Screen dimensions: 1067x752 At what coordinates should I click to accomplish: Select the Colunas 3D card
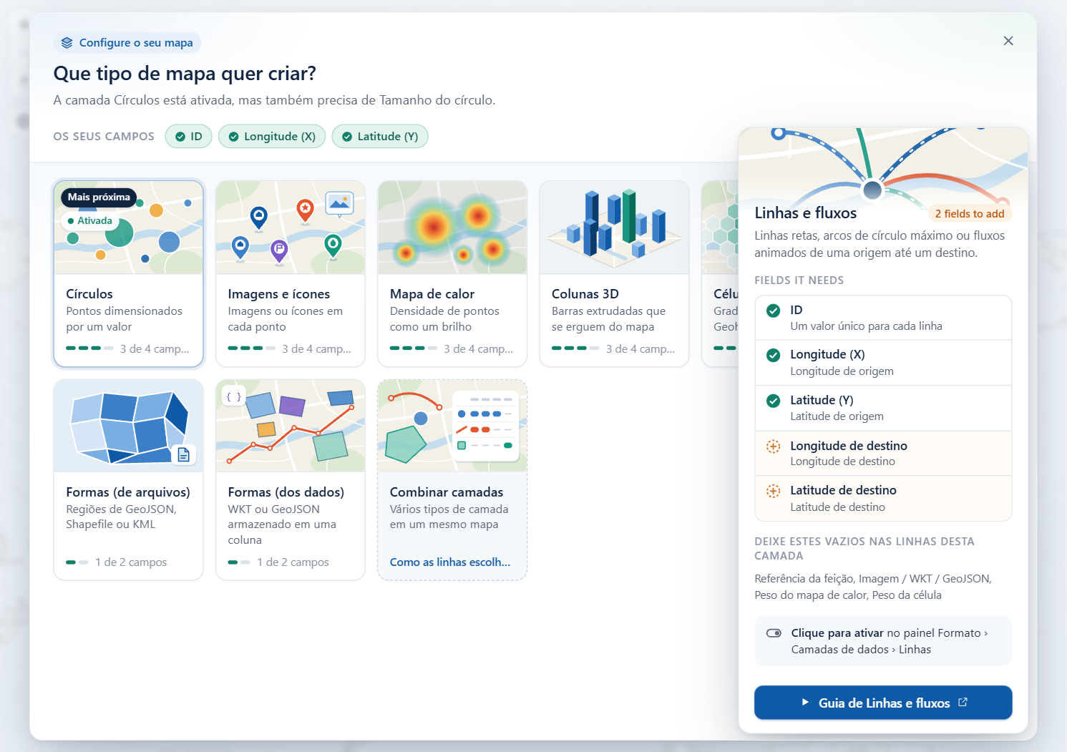point(614,273)
